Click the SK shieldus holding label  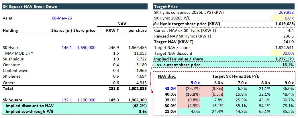(x=13, y=59)
